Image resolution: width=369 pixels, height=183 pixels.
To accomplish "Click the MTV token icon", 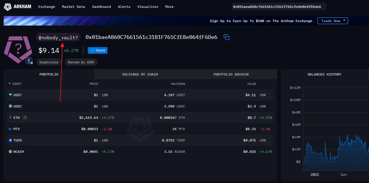I will [x=10, y=129].
